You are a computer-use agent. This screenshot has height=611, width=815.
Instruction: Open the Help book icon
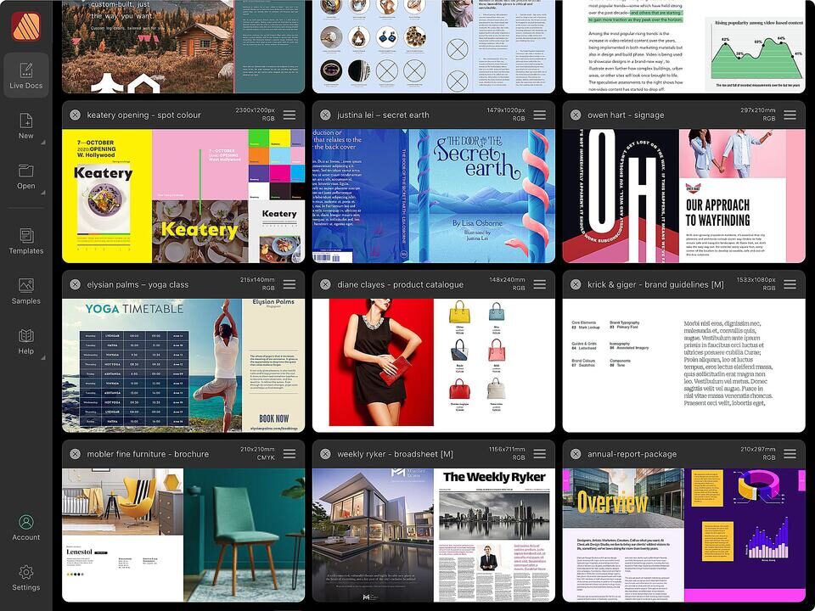pos(26,341)
